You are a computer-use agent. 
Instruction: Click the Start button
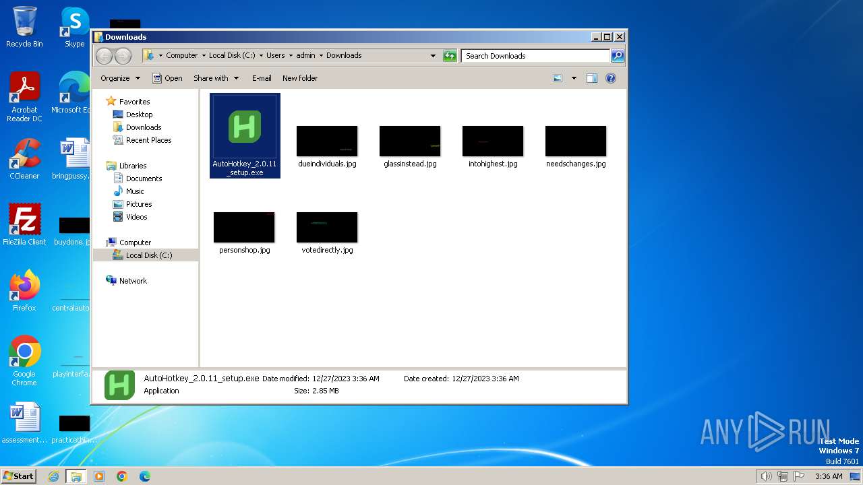[x=18, y=476]
